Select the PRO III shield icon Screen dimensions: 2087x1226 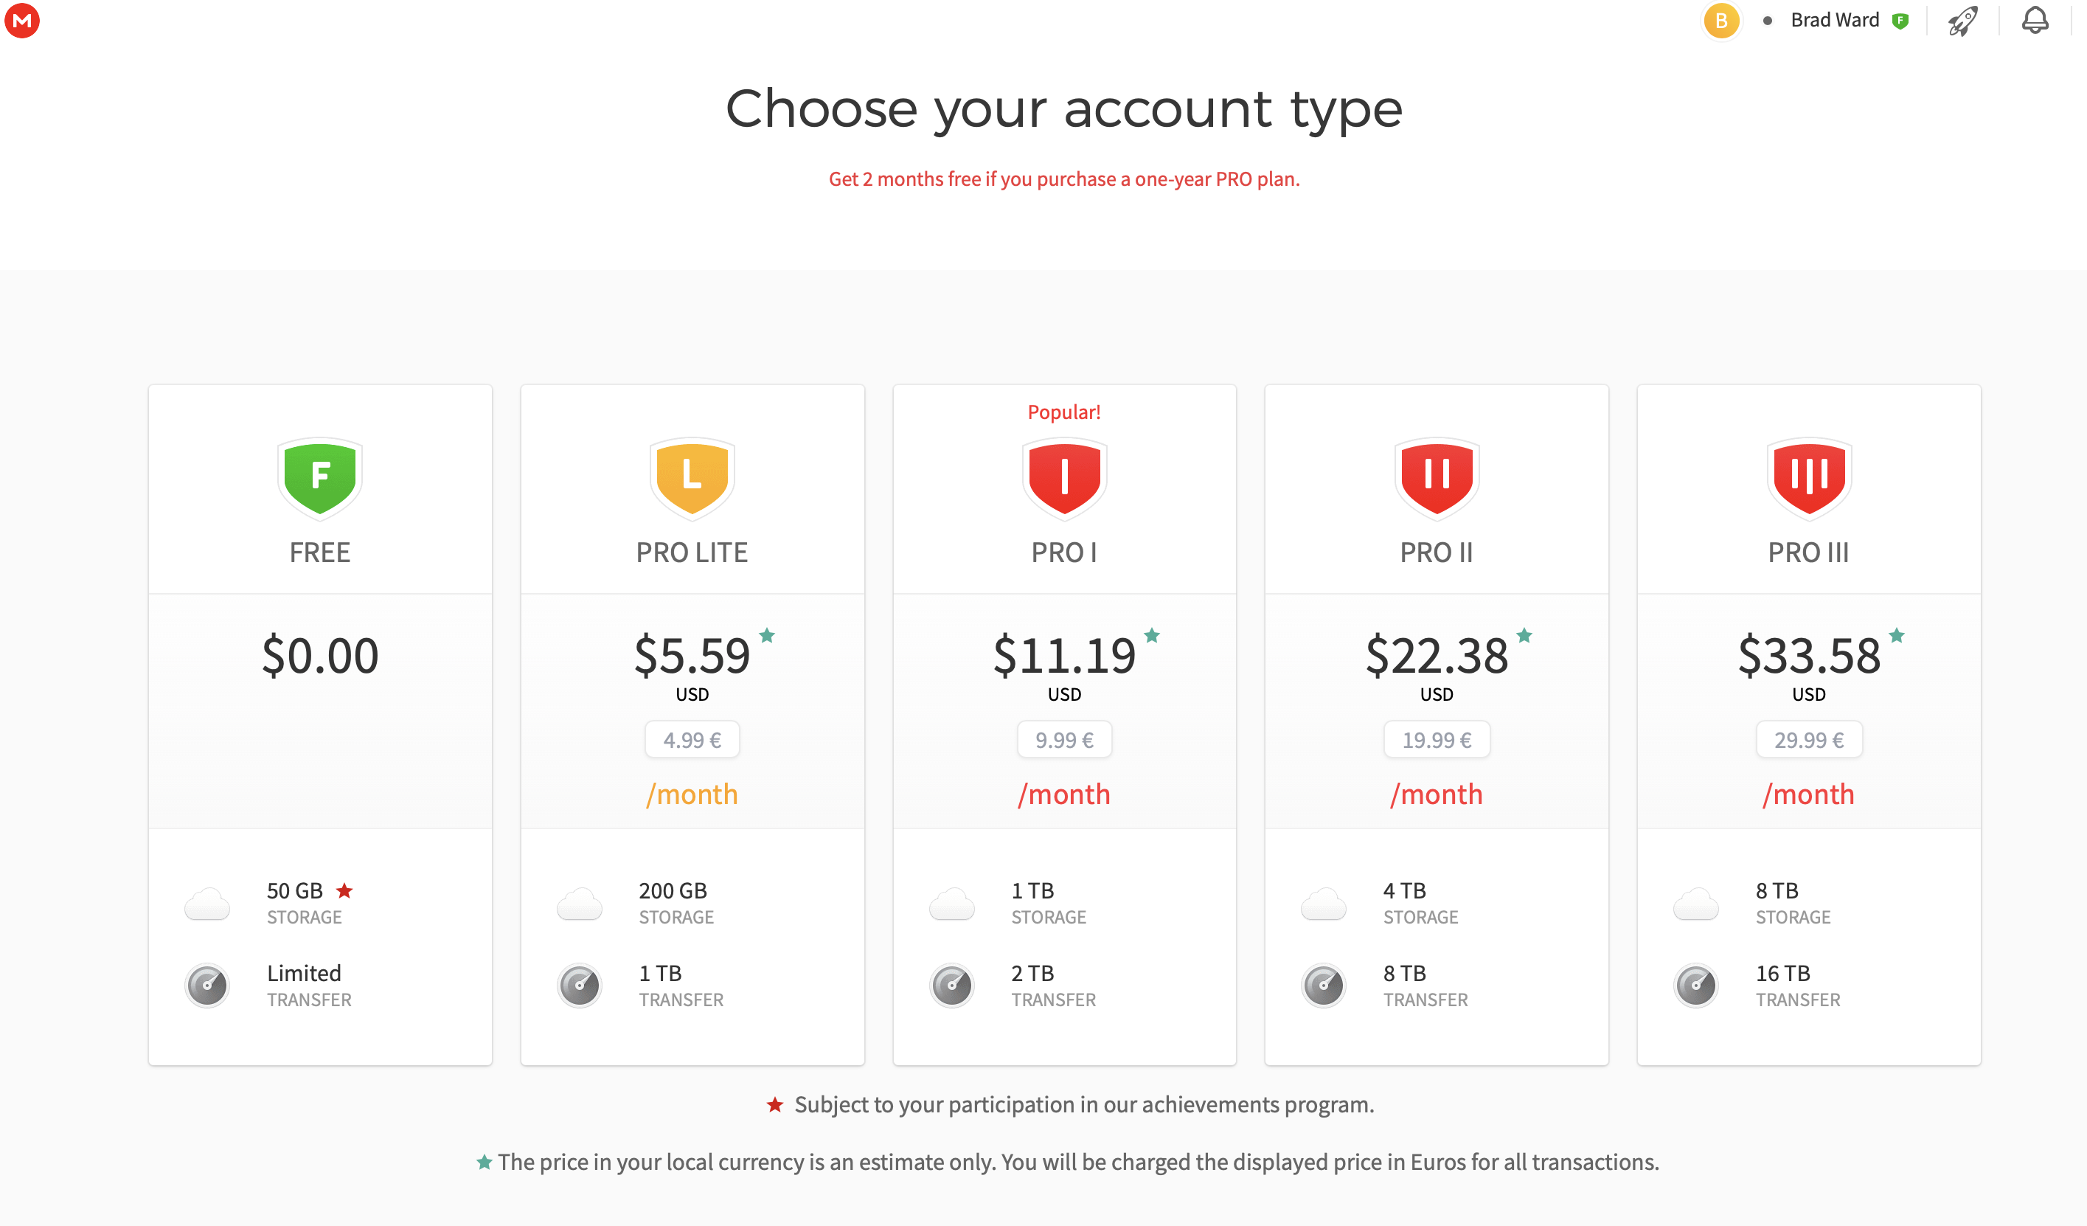[x=1809, y=478]
